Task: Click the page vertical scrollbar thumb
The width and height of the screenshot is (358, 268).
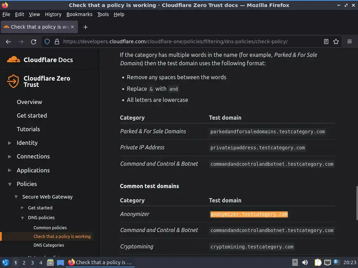Action: [357, 203]
